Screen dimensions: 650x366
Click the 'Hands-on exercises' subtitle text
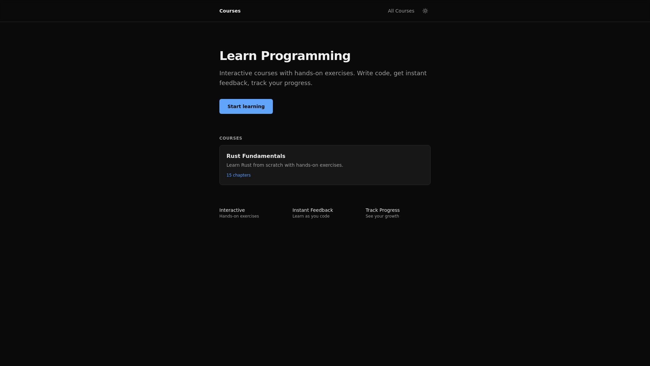(239, 216)
